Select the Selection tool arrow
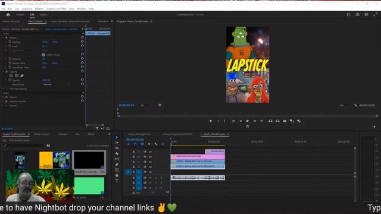381x214 pixels. click(x=117, y=137)
